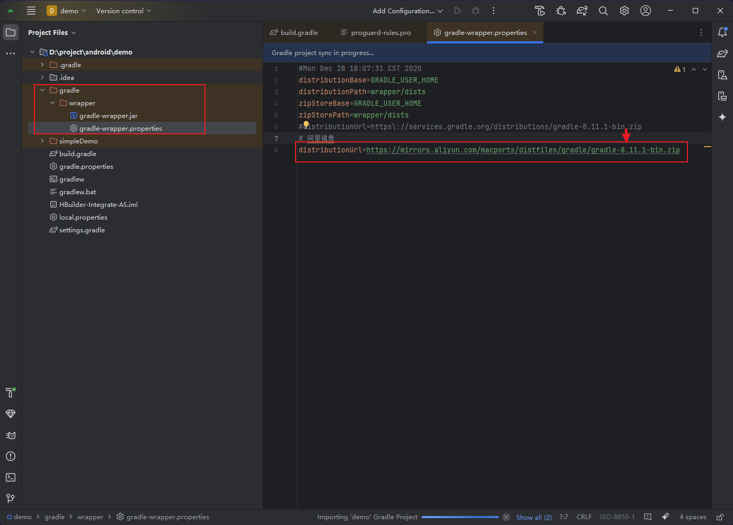733x525 pixels.
Task: Collapse the gradle folder in tree
Action: pyautogui.click(x=42, y=90)
